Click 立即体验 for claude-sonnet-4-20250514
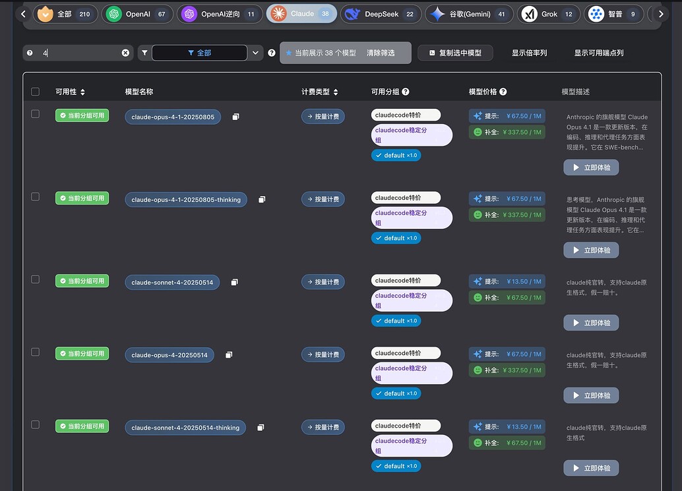This screenshot has height=491, width=682. click(591, 323)
